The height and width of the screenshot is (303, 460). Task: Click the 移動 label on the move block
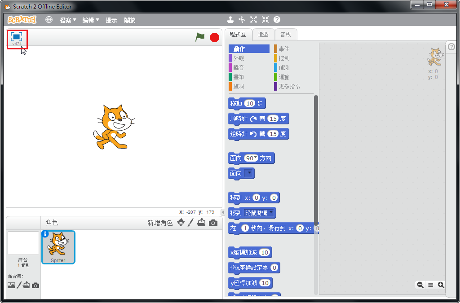pos(236,103)
